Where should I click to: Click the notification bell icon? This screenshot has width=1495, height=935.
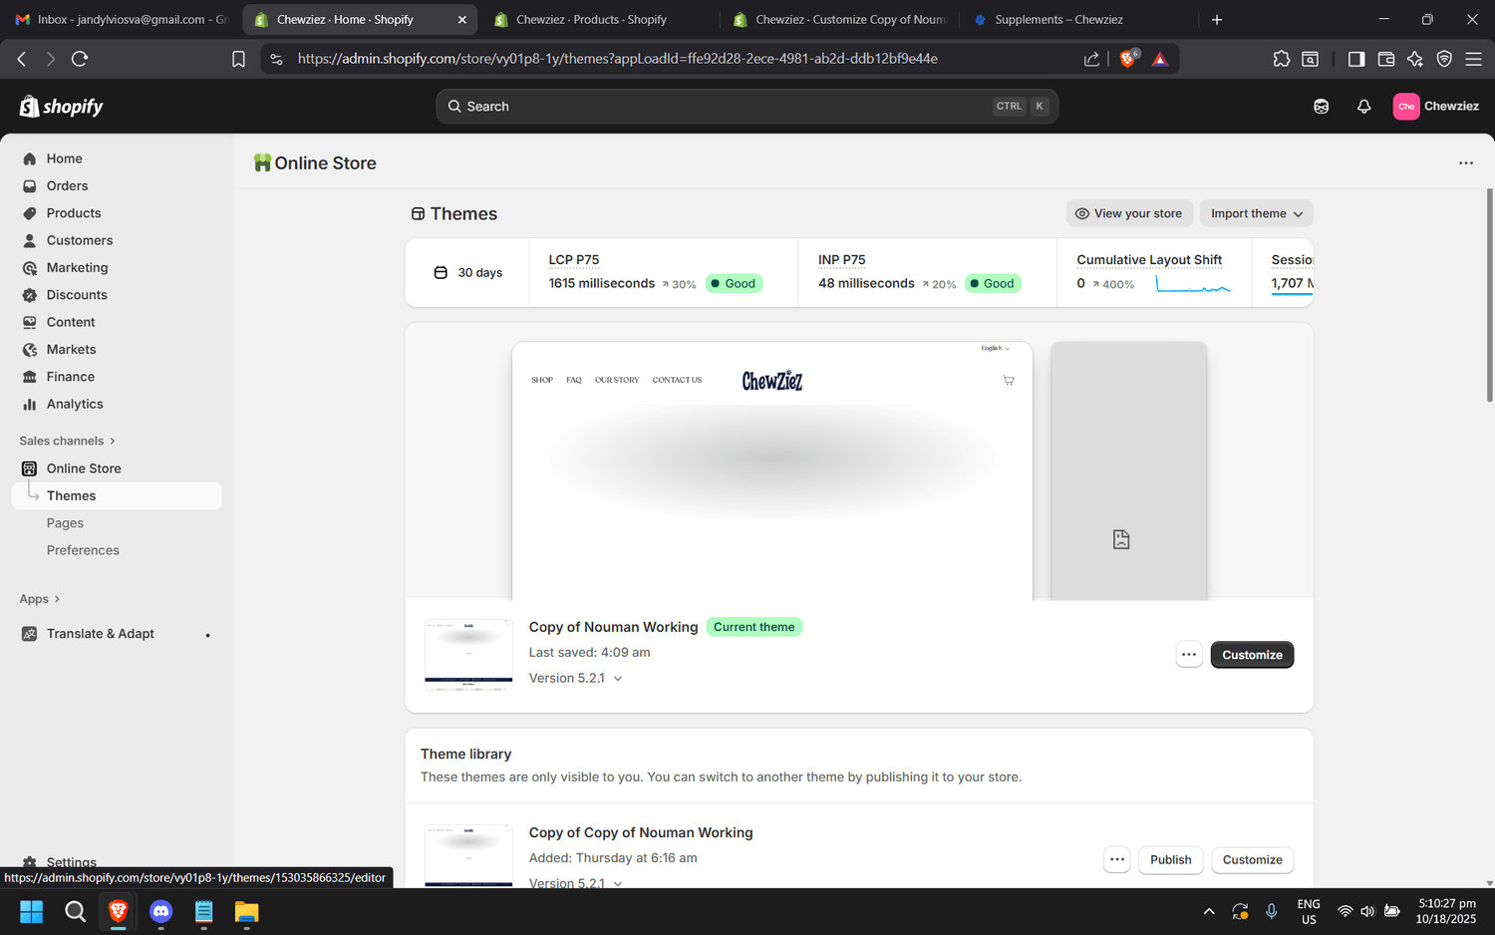point(1363,107)
